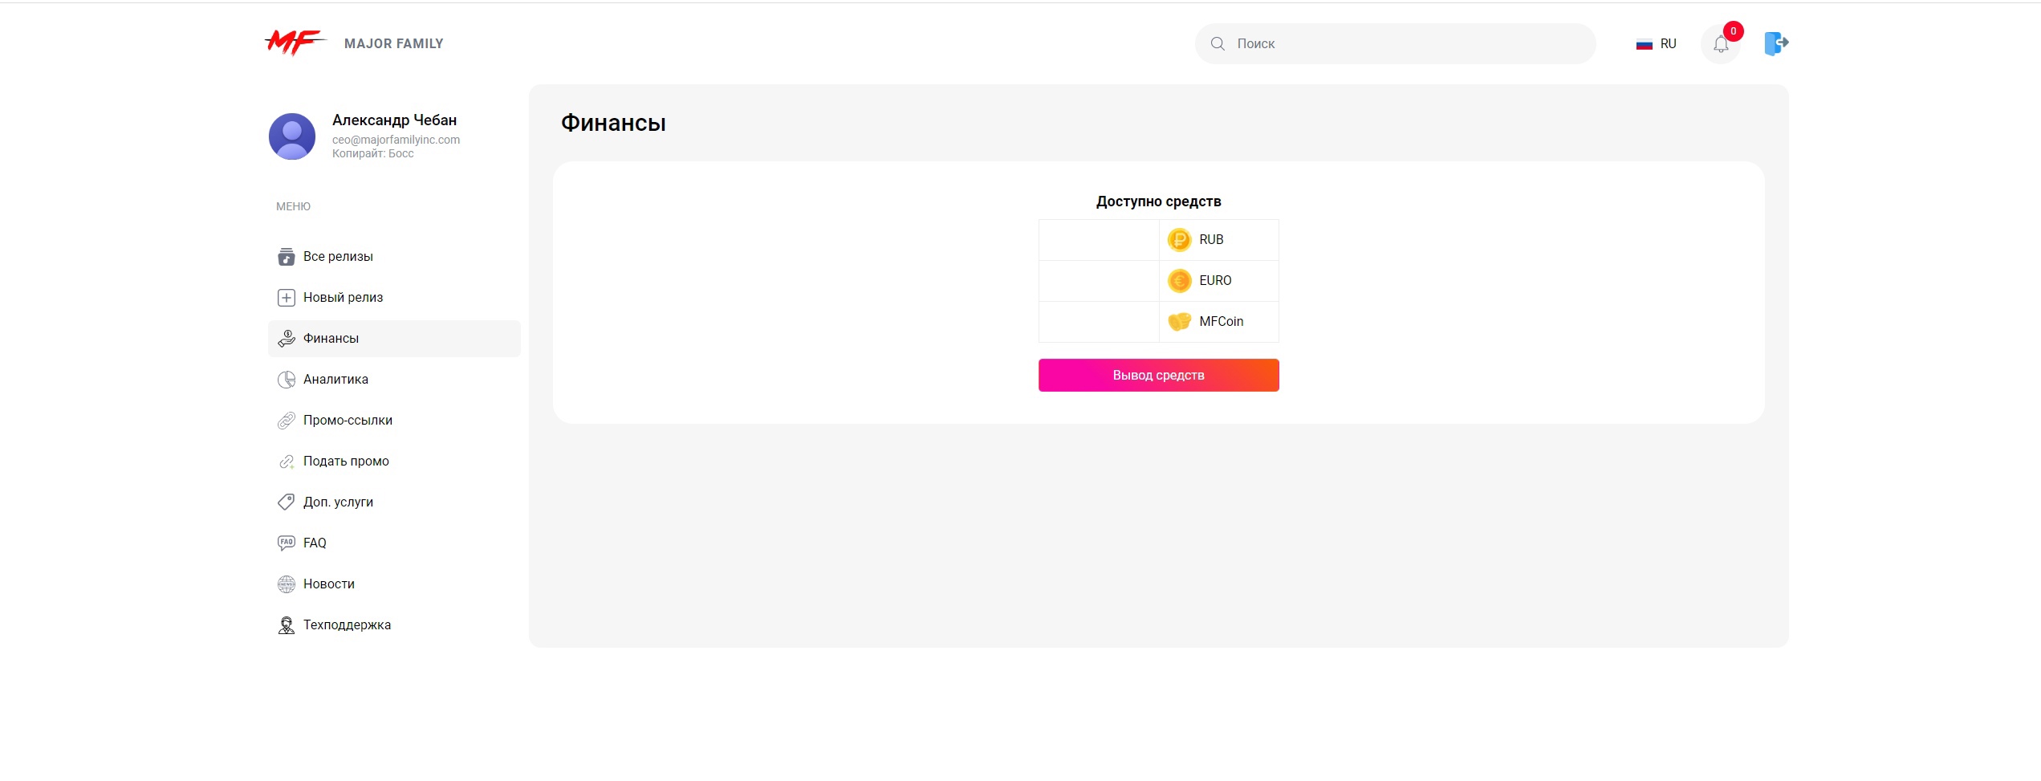
Task: Open Подать промо page
Action: (x=346, y=462)
